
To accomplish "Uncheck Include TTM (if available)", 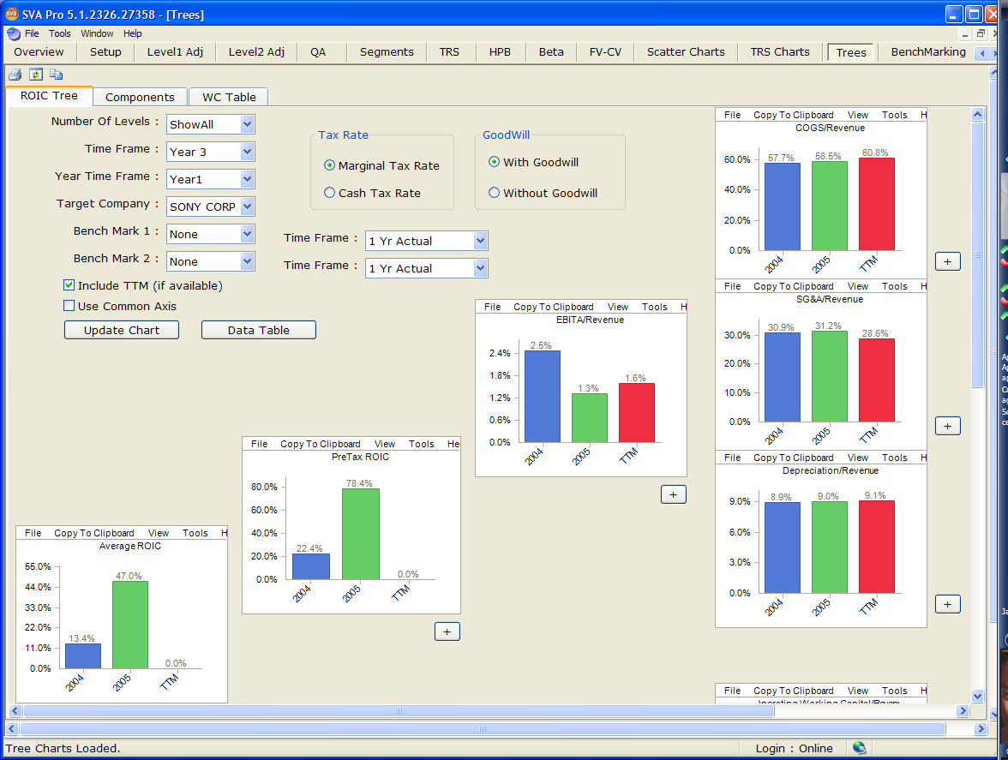I will 69,285.
